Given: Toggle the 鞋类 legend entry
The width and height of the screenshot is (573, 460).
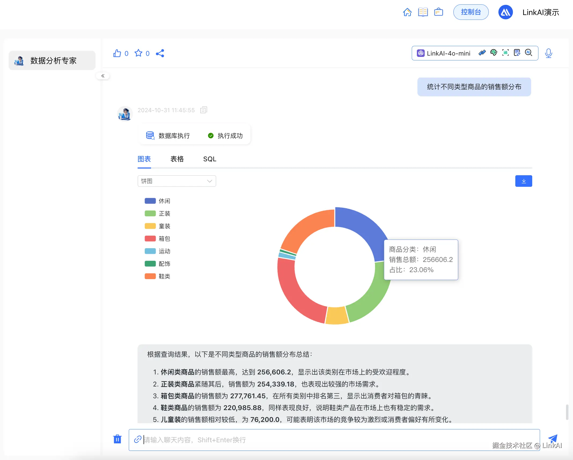Looking at the screenshot, I should [x=157, y=276].
